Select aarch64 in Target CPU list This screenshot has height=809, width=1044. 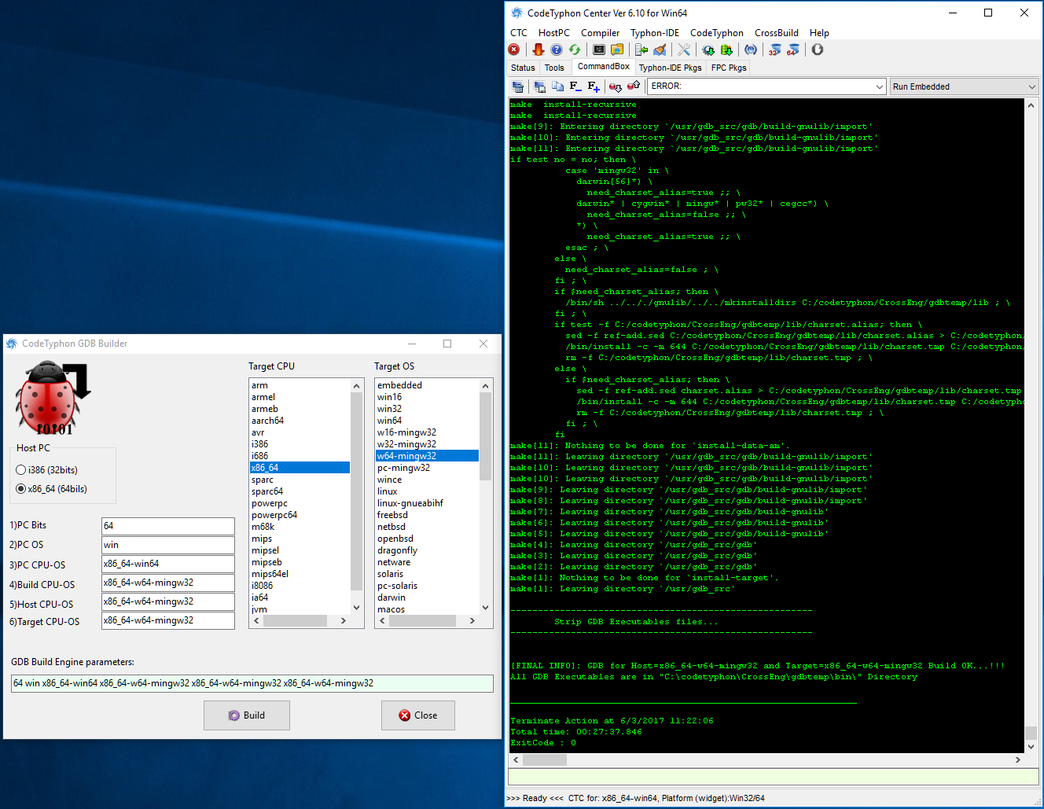pos(268,421)
